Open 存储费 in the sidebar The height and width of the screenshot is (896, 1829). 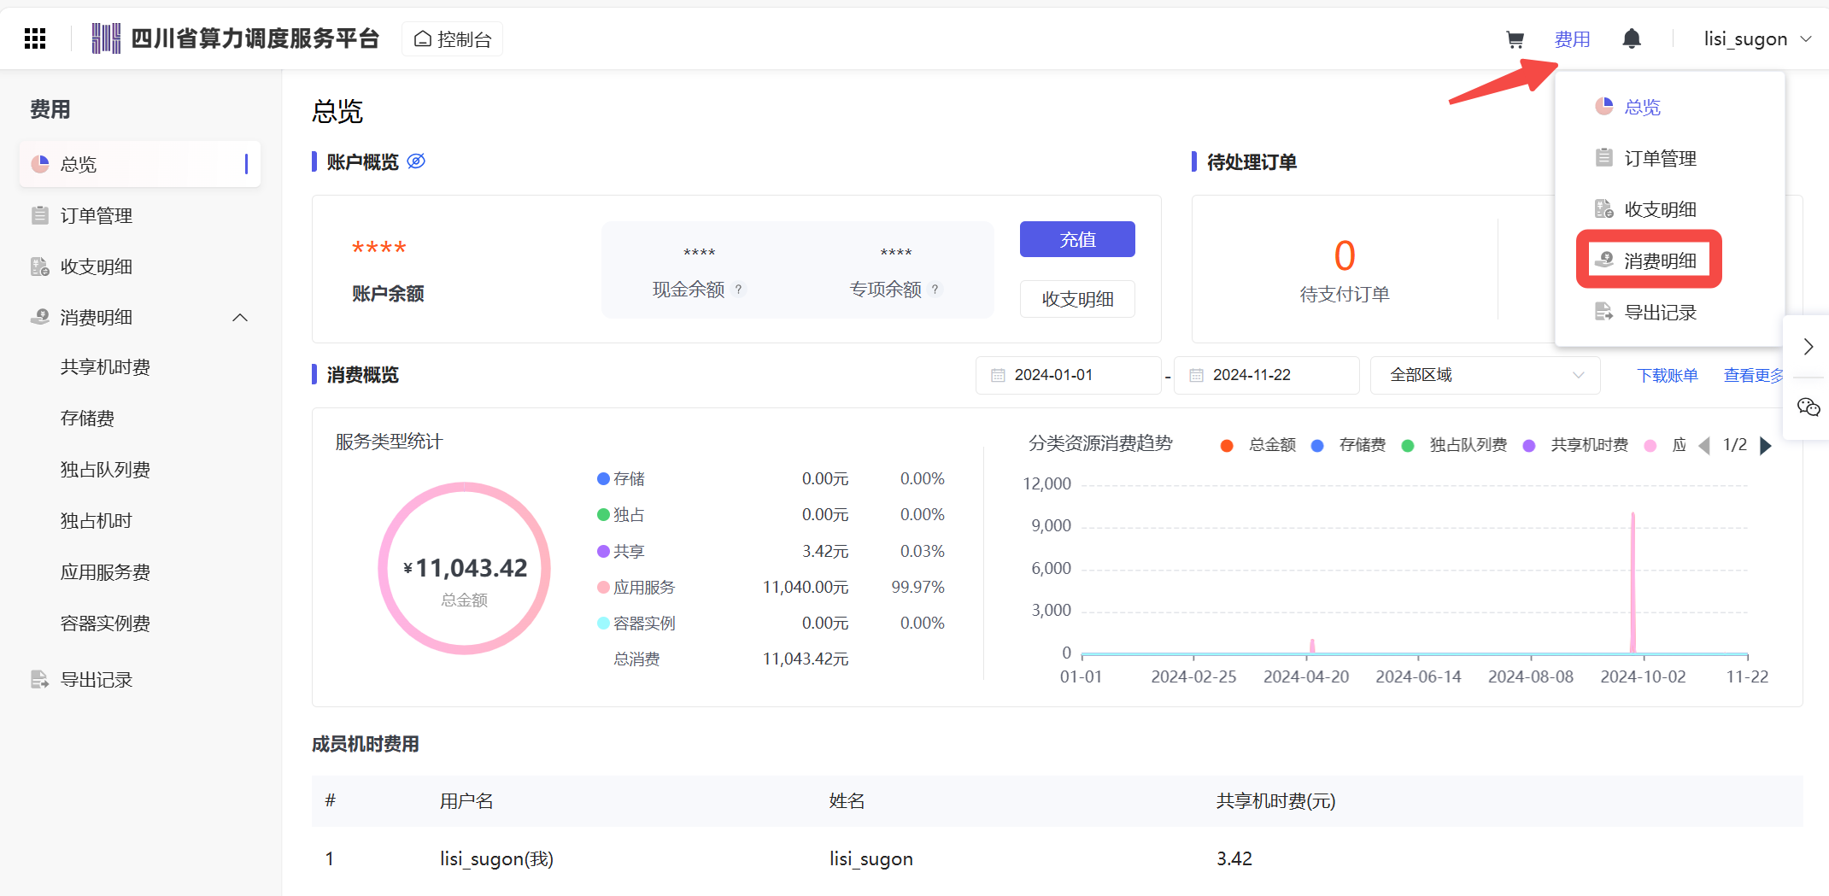87,419
